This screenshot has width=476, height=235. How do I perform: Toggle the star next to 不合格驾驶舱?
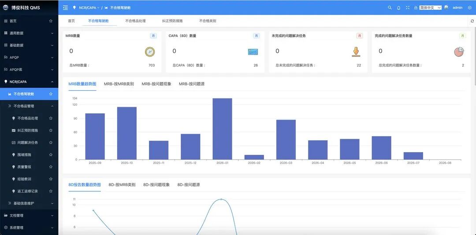(51, 94)
